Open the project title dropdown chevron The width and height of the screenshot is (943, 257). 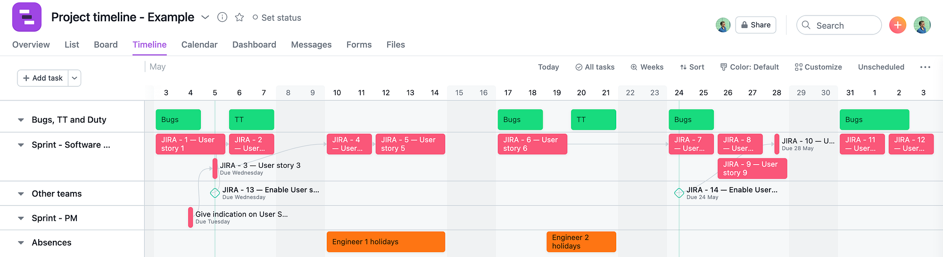coord(205,17)
